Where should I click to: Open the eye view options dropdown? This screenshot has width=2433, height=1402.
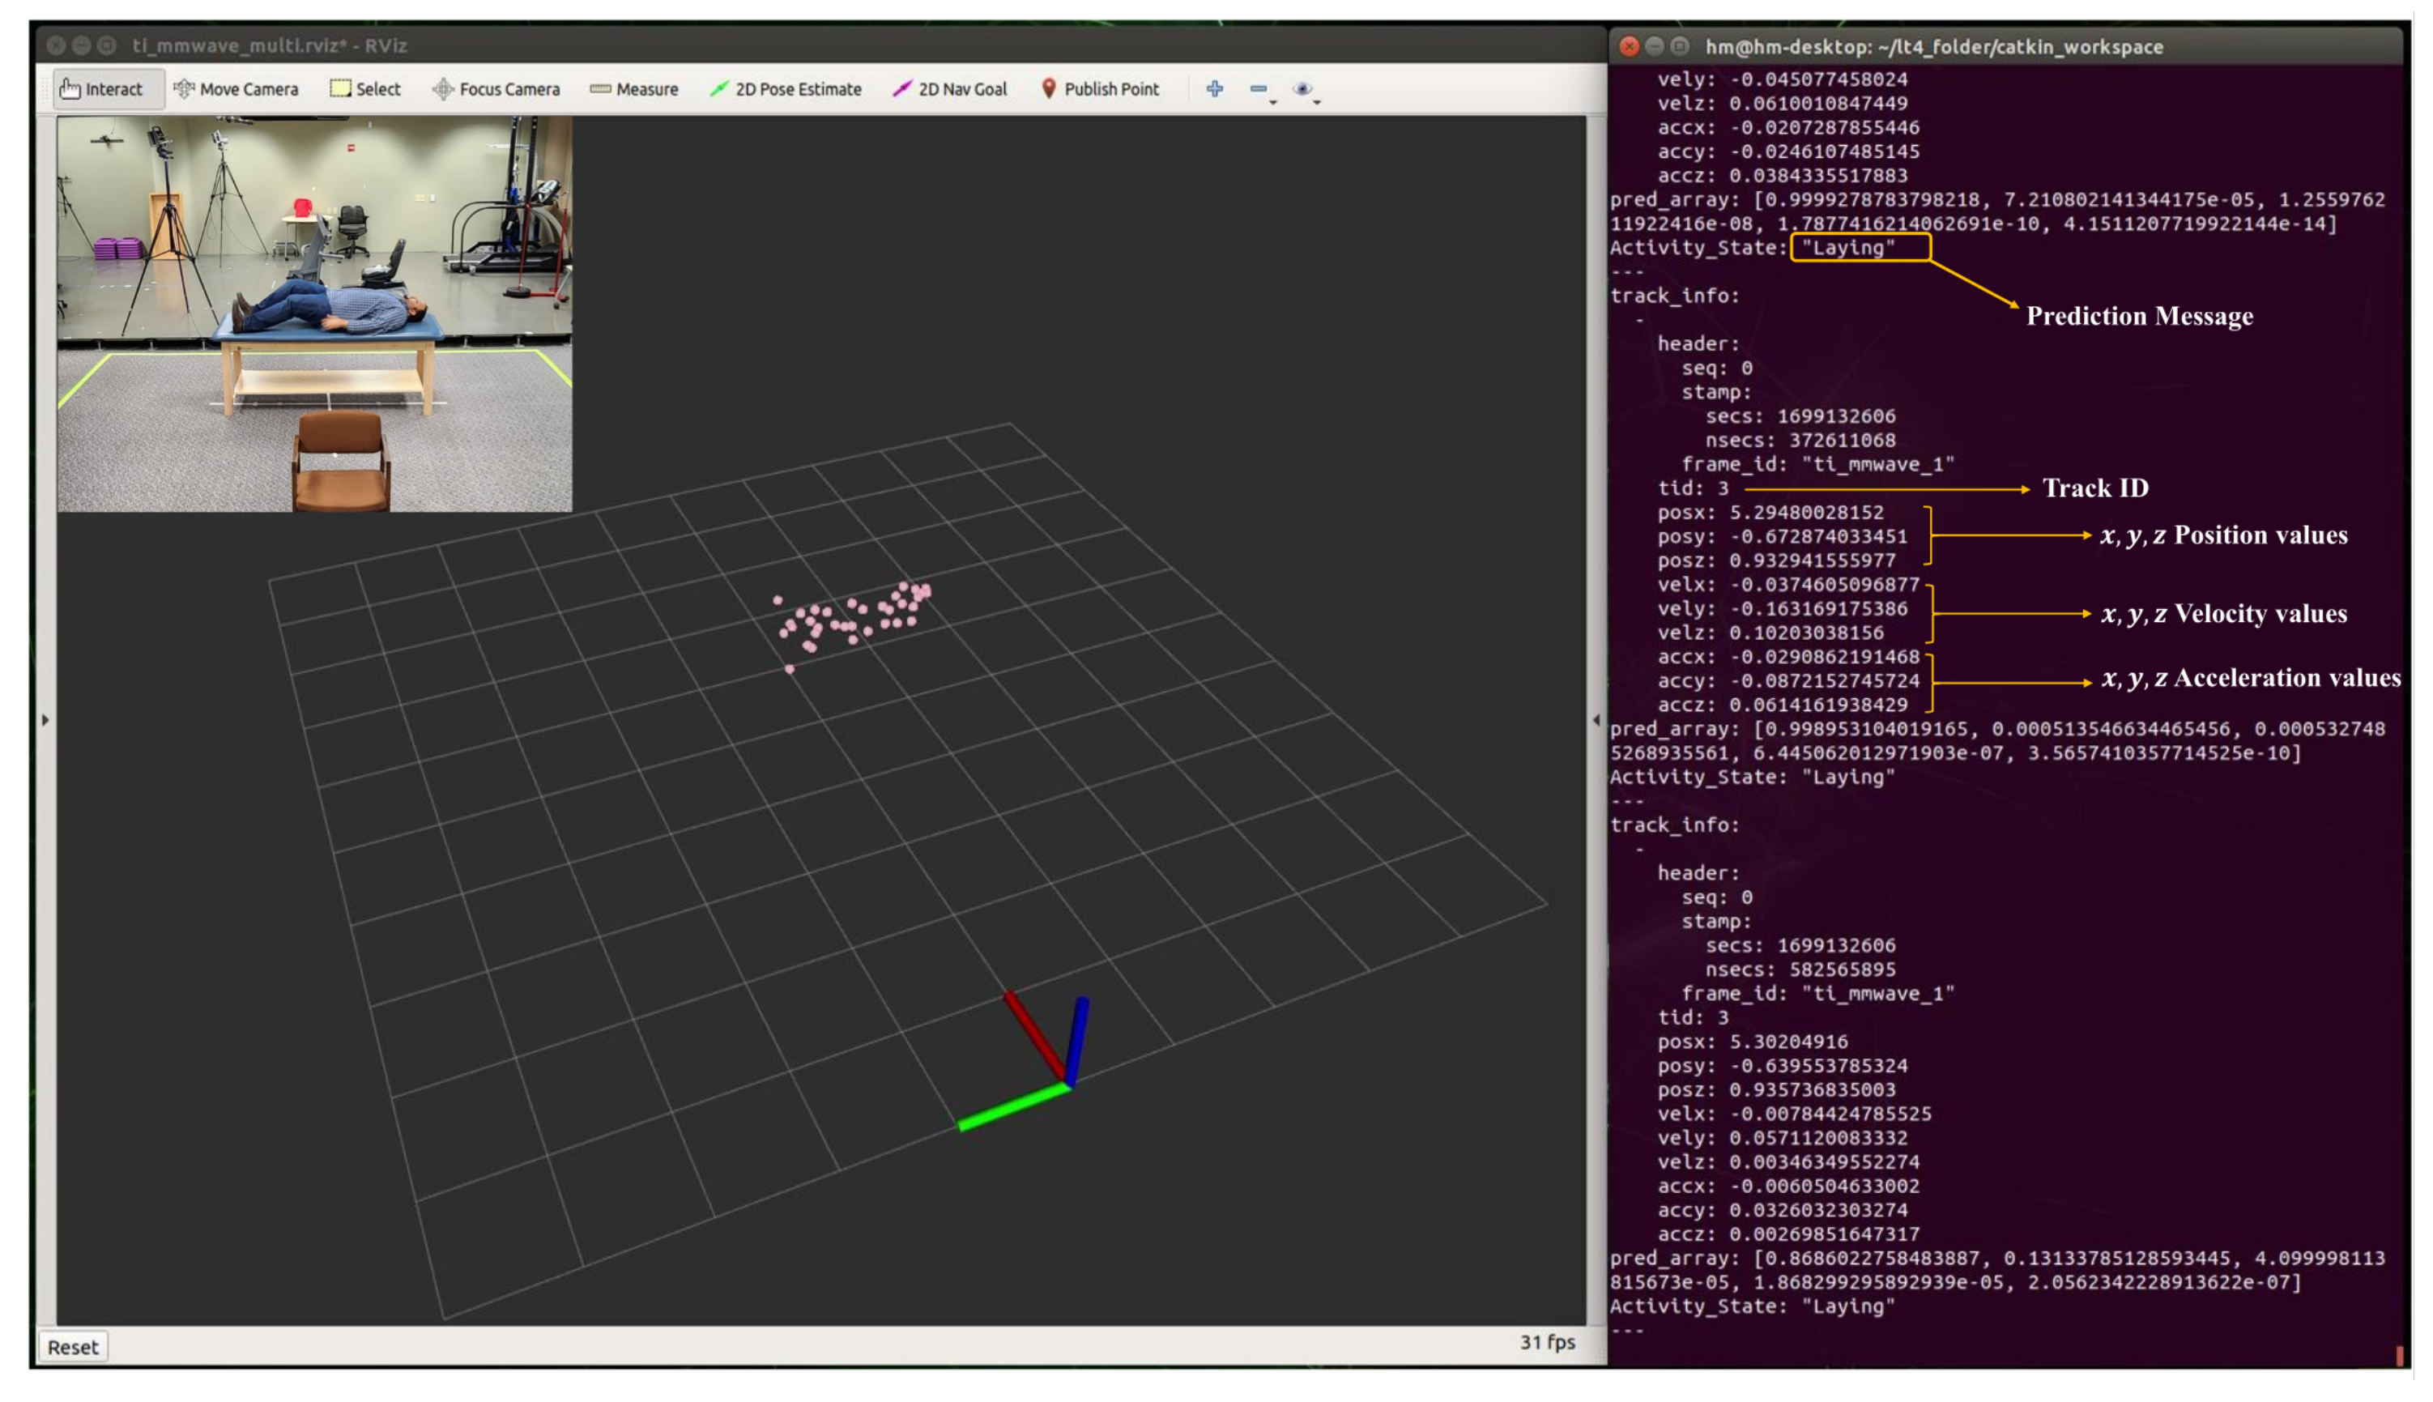(1305, 90)
